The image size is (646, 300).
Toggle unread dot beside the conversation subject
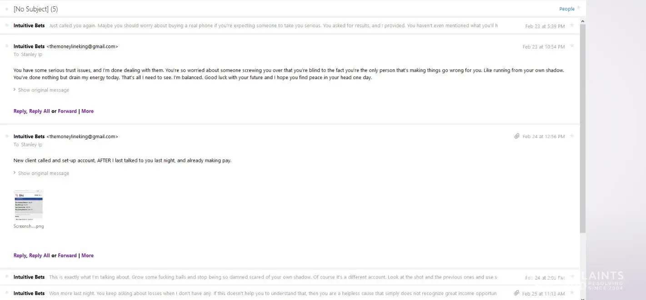tap(7, 9)
